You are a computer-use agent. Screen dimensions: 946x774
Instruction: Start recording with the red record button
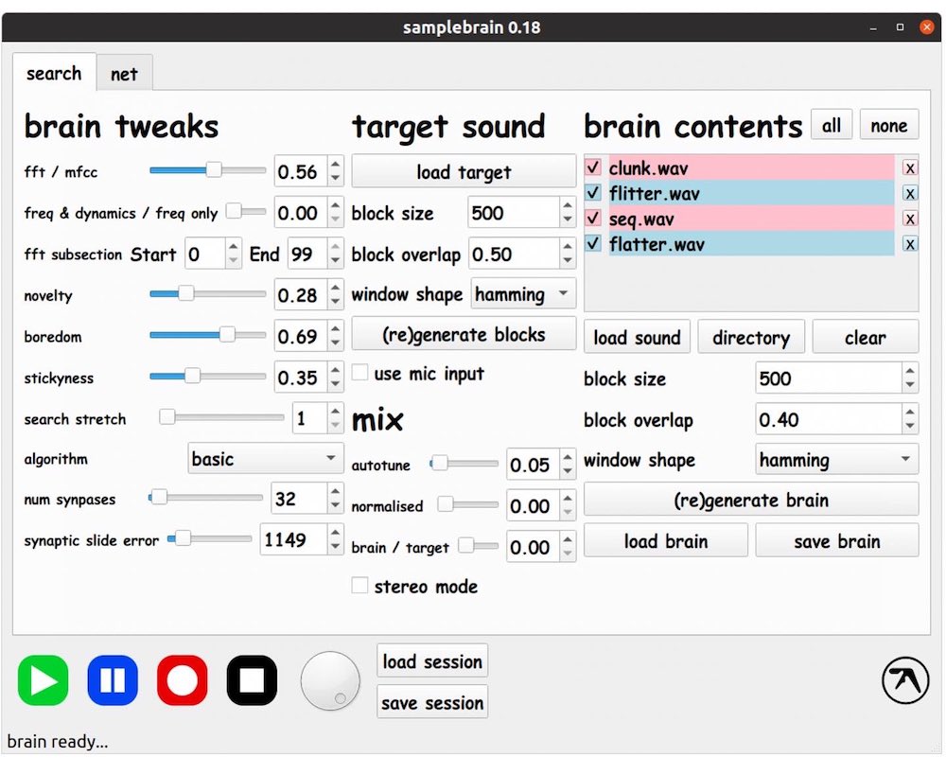coord(182,680)
